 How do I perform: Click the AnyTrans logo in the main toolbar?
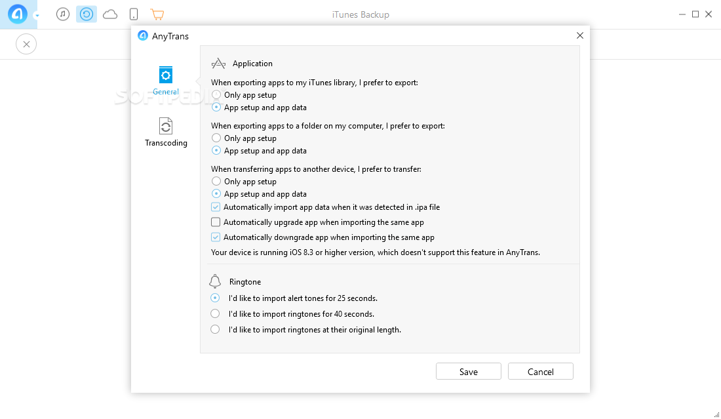[x=18, y=14]
